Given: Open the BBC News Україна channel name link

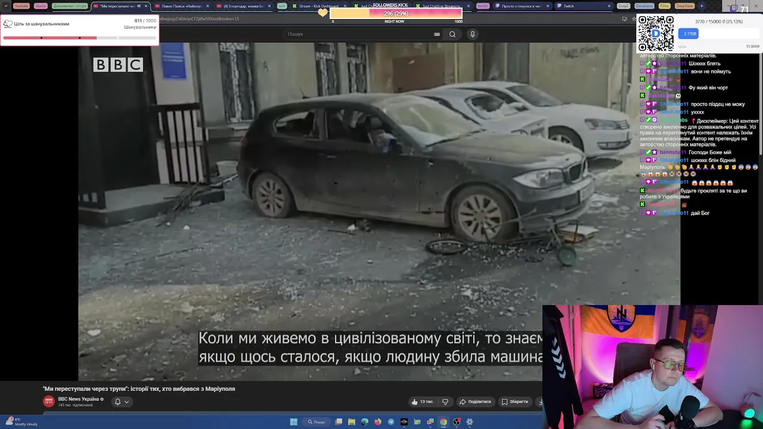Looking at the screenshot, I should click(x=79, y=399).
